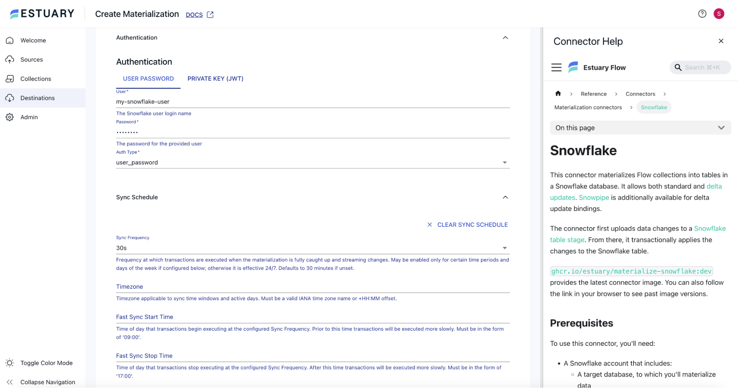Expand the On this page dropdown
Screen dimensions: 738x388
tap(640, 128)
